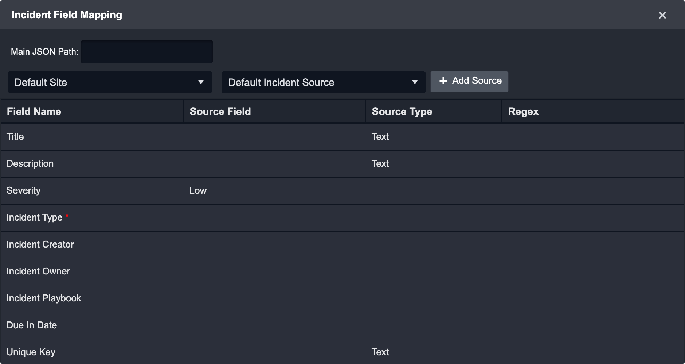The height and width of the screenshot is (364, 685).
Task: Select the Title field row
Action: pyautogui.click(x=15, y=136)
